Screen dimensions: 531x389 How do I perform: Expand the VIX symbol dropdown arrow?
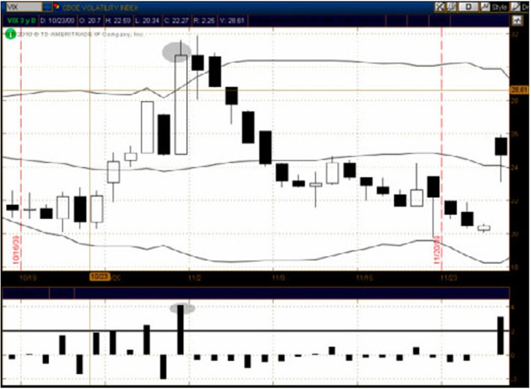[x=48, y=7]
